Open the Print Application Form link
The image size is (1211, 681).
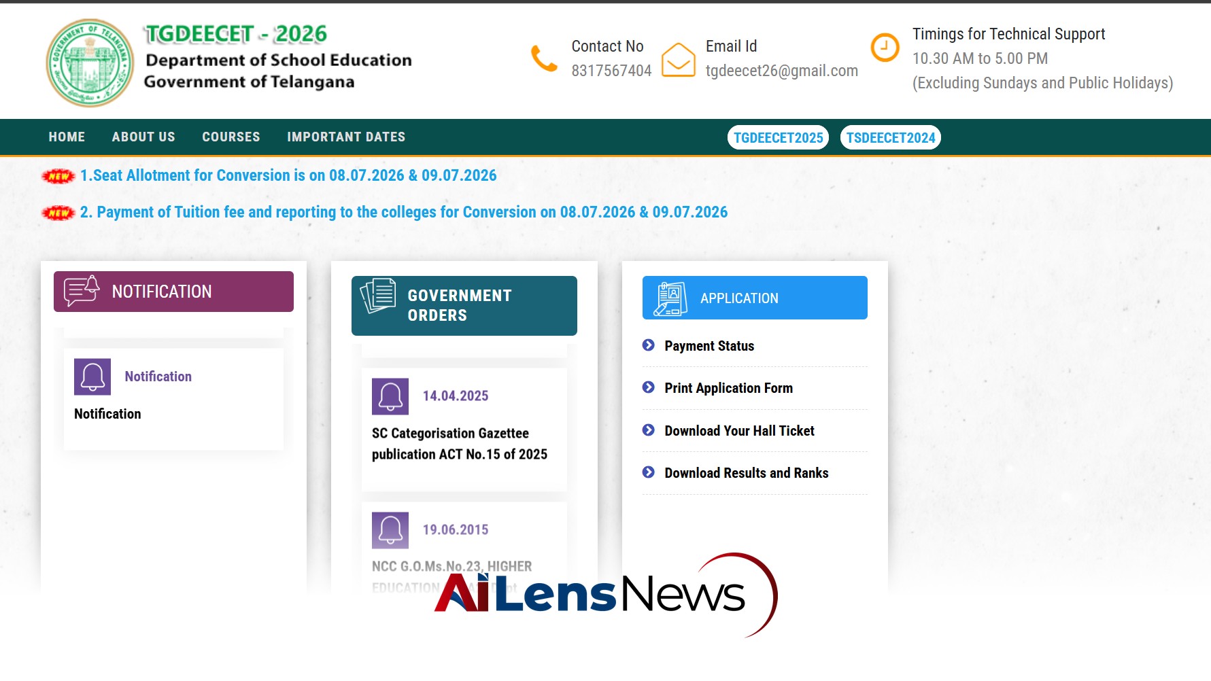[728, 388]
